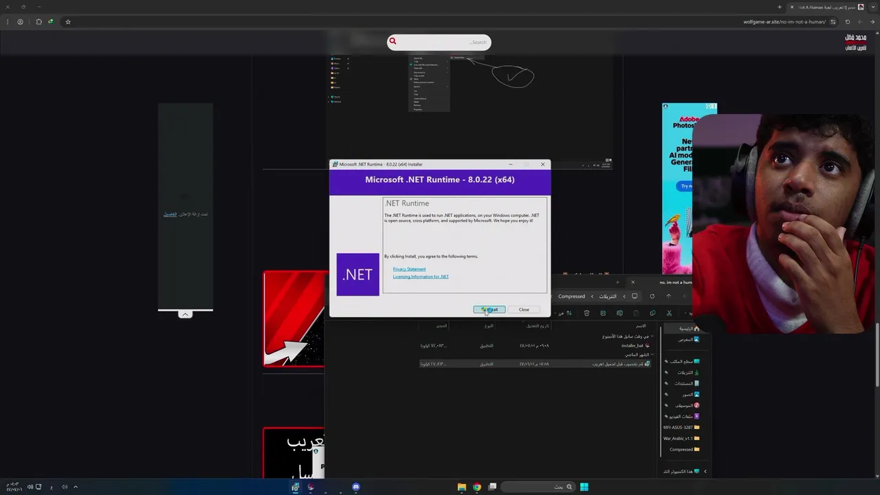Open the Privacy Statement link
Image resolution: width=880 pixels, height=495 pixels.
409,269
